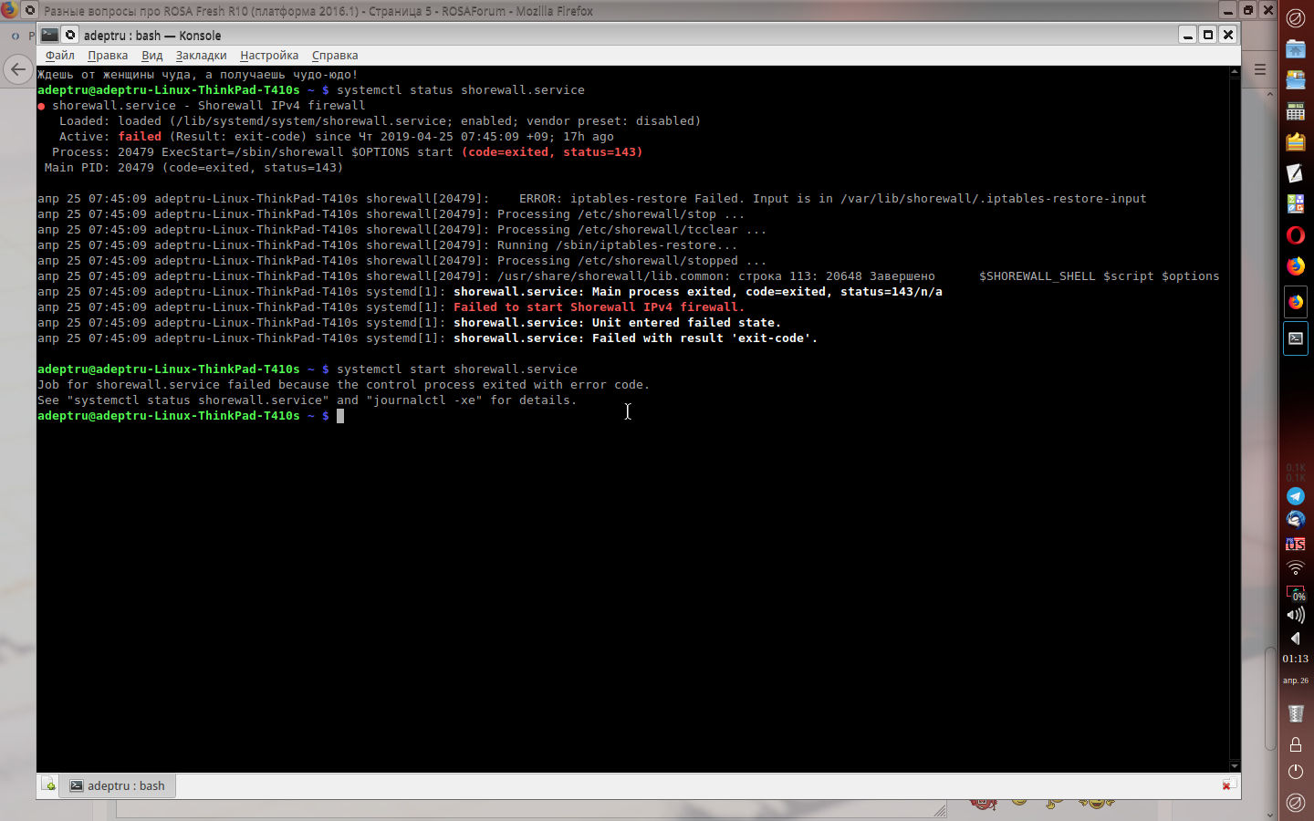Click the 'Ждешь от женщины чуда' fortune line

click(198, 75)
